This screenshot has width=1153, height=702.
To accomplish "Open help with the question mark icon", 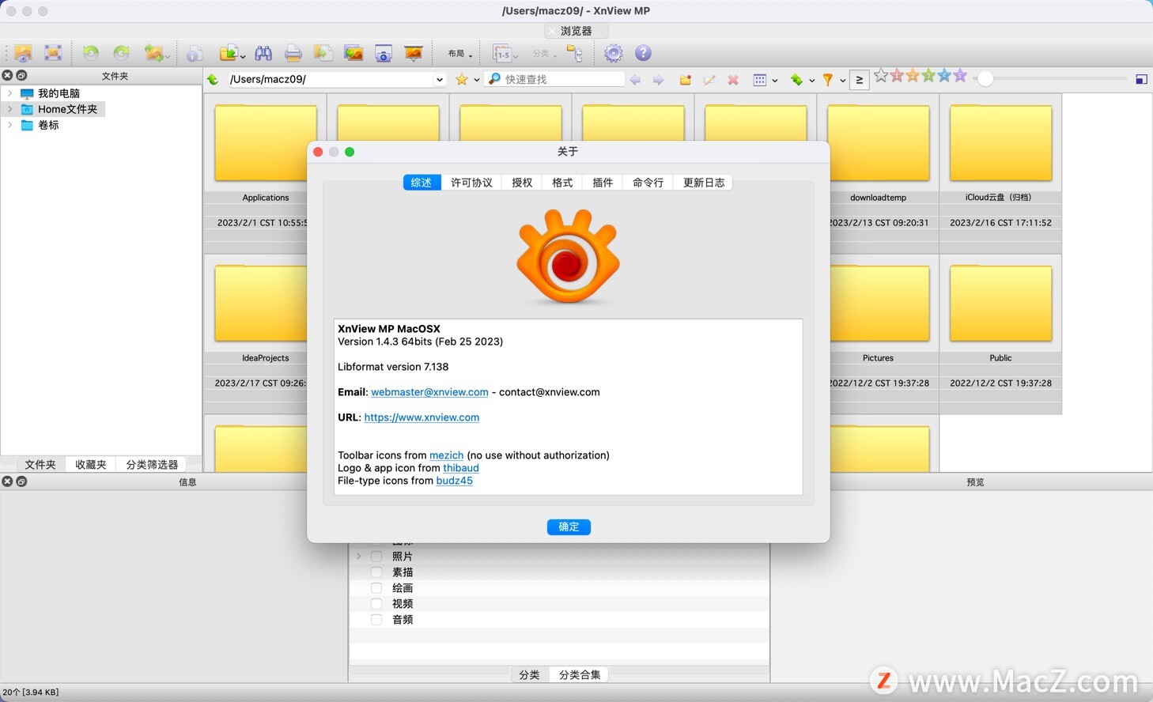I will (x=644, y=53).
